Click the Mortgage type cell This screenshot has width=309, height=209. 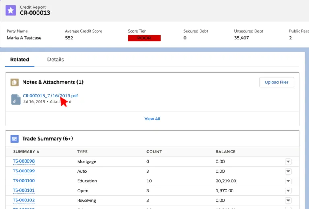87,161
